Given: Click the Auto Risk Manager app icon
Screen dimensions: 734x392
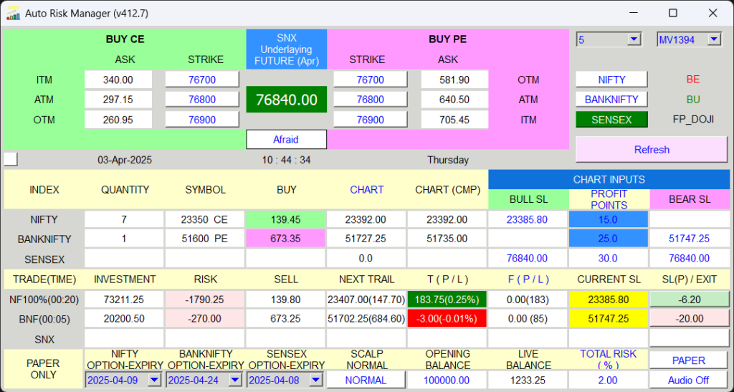Looking at the screenshot, I should click(13, 13).
